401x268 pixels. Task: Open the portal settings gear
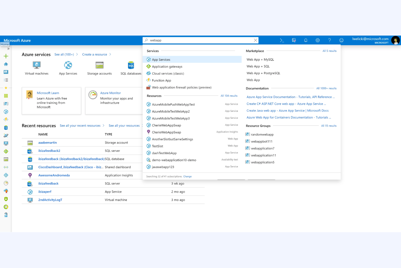click(x=318, y=40)
